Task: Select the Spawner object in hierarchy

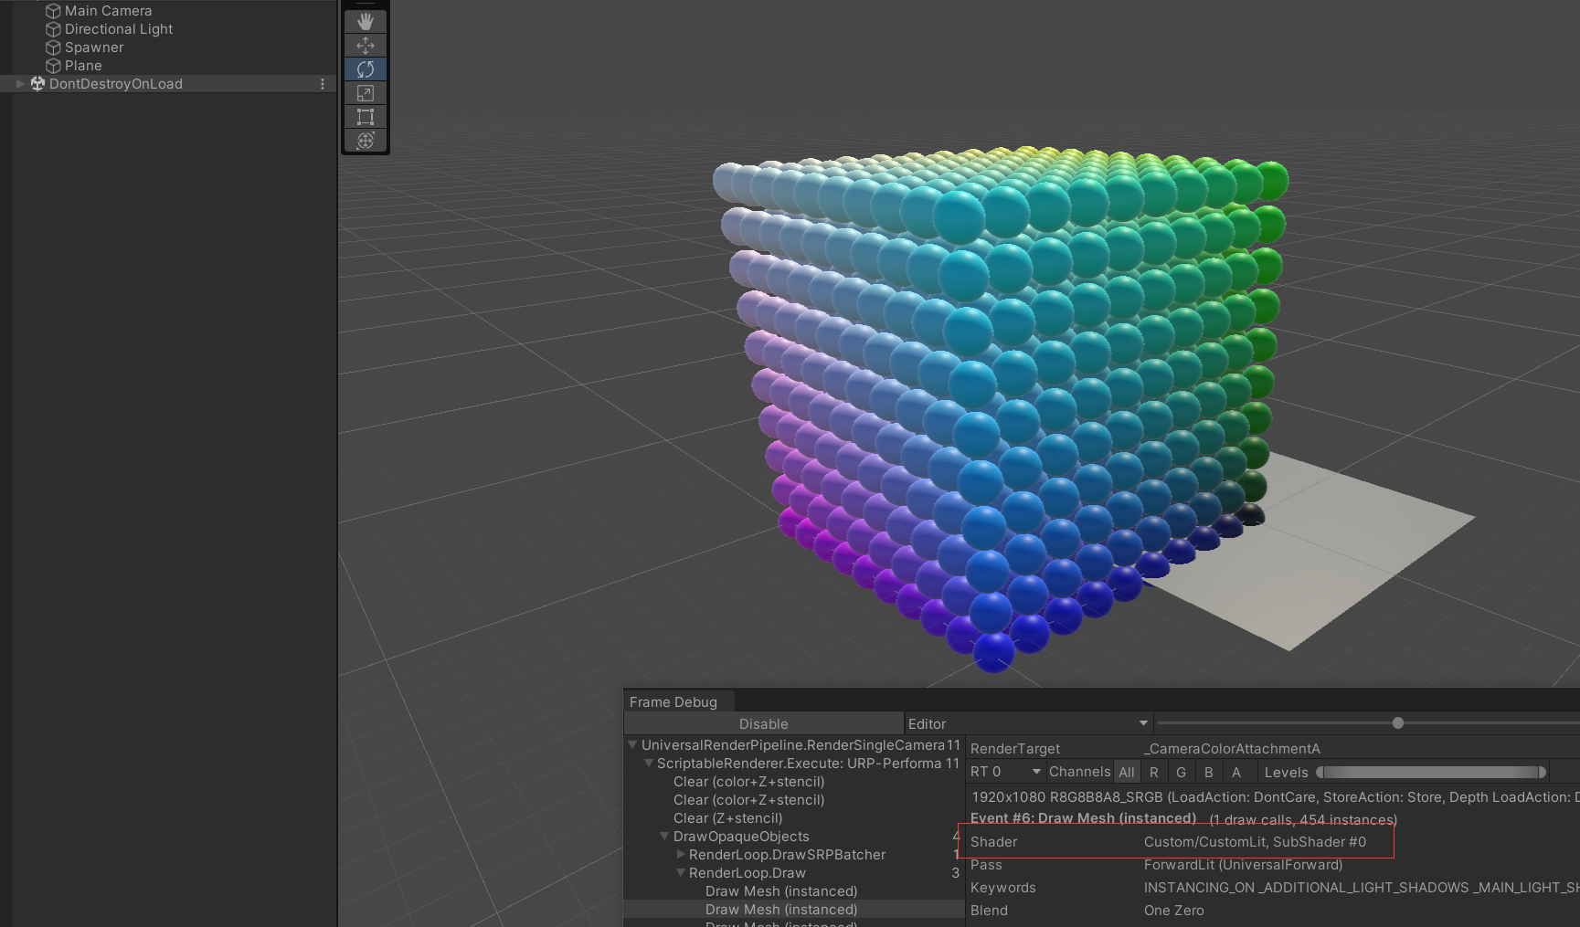Action: point(93,47)
